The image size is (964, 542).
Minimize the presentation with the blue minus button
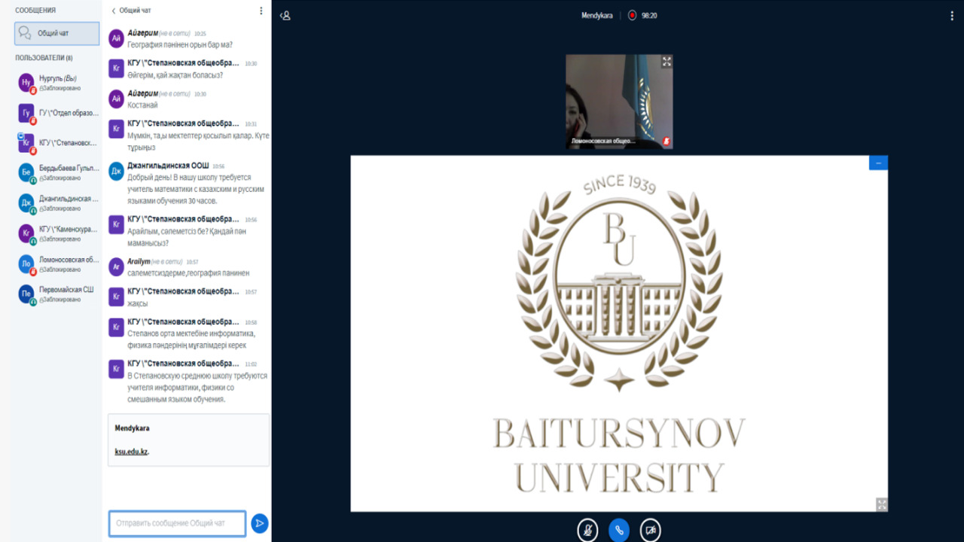pyautogui.click(x=878, y=163)
